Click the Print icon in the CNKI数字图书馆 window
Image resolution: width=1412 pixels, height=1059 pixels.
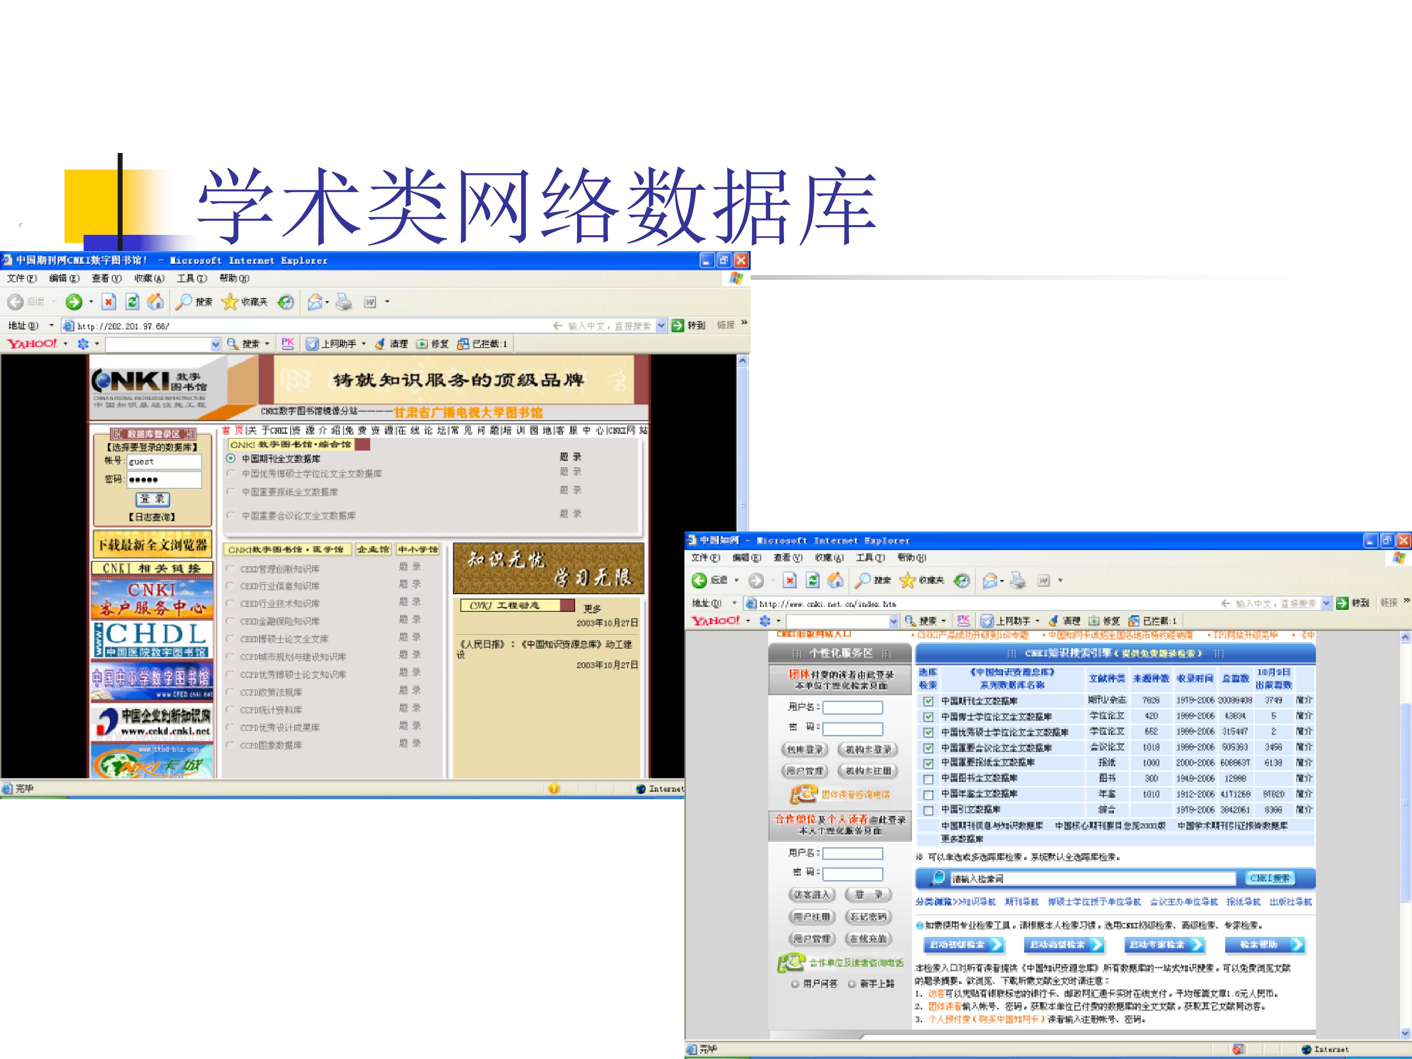tap(344, 302)
